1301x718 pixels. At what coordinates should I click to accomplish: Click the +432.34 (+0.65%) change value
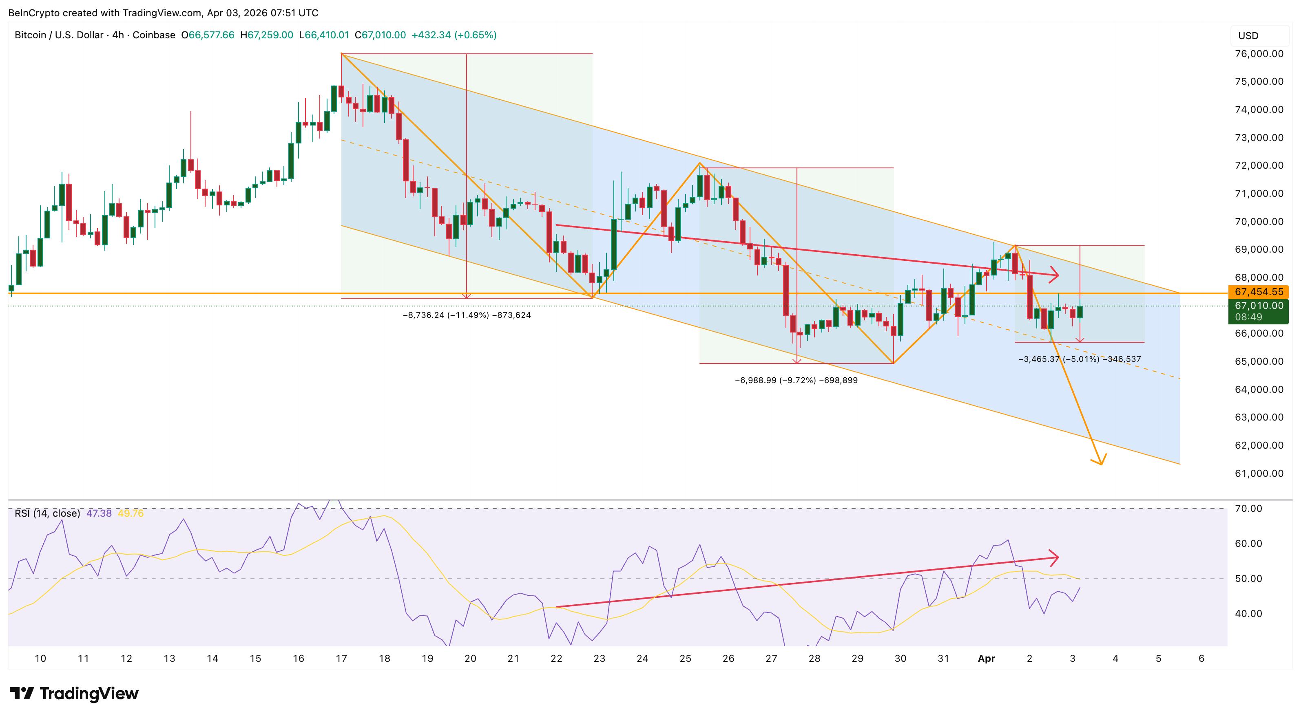tap(454, 35)
